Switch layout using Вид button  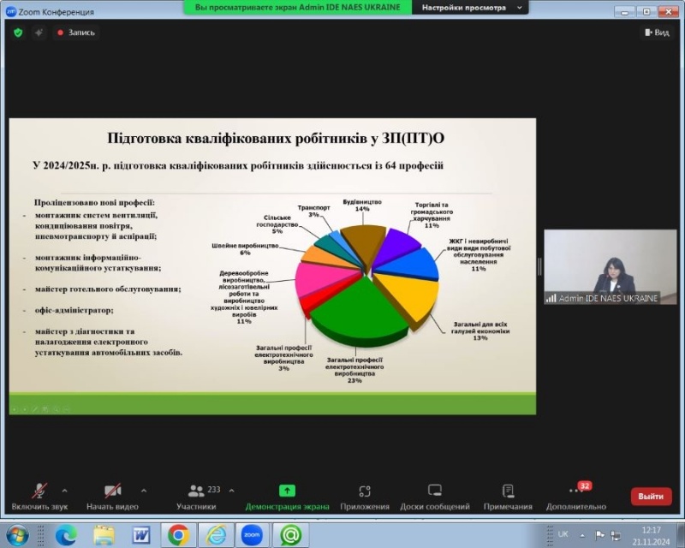(656, 33)
